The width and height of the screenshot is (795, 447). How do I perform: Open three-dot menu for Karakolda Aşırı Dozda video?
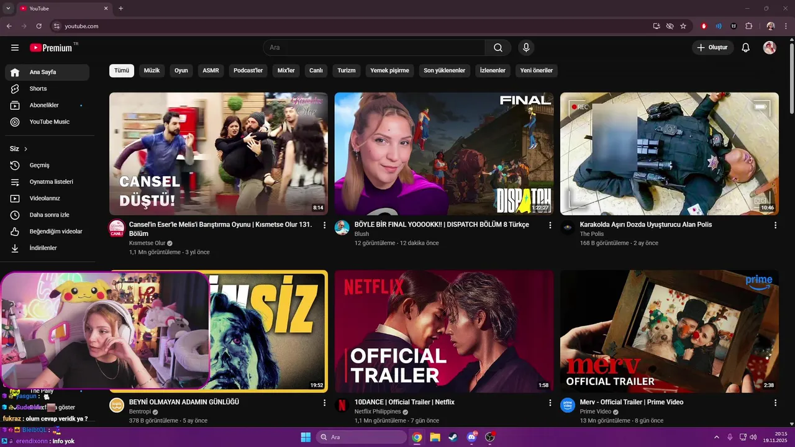[x=775, y=225]
